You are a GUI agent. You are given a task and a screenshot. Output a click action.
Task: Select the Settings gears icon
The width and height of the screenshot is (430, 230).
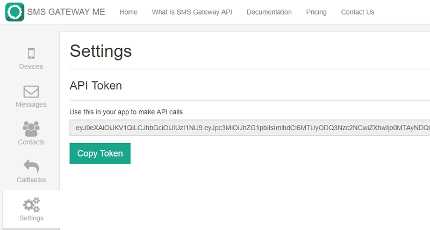click(x=31, y=205)
